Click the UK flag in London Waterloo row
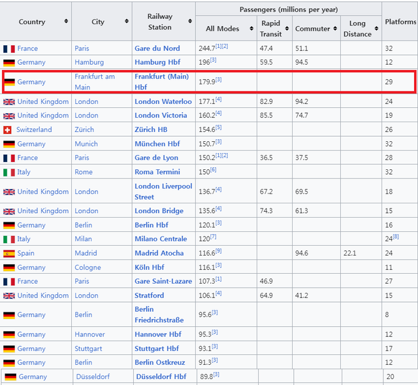Screen dimensions: 418x385 (x=8, y=102)
